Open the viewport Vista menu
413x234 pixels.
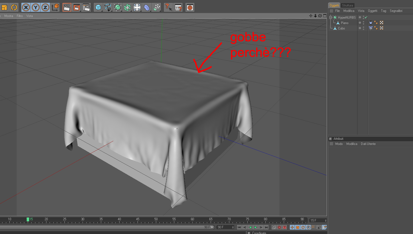30,16
